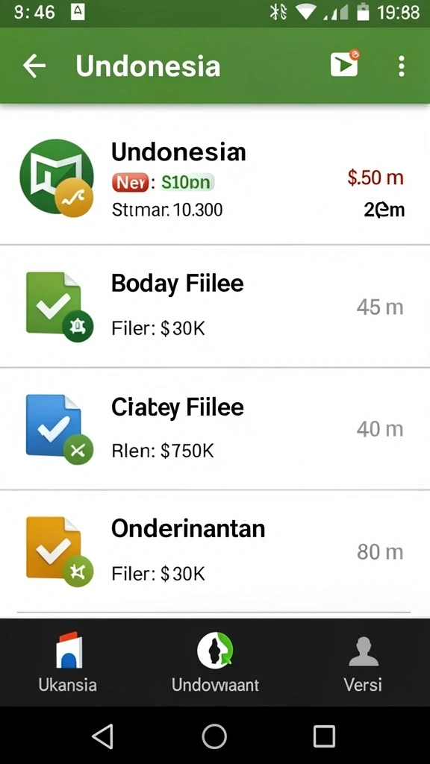The width and height of the screenshot is (430, 764).
Task: Tap the green Undonesia map app icon
Action: (57, 176)
